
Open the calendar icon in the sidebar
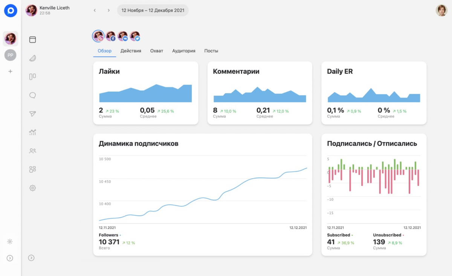32,40
